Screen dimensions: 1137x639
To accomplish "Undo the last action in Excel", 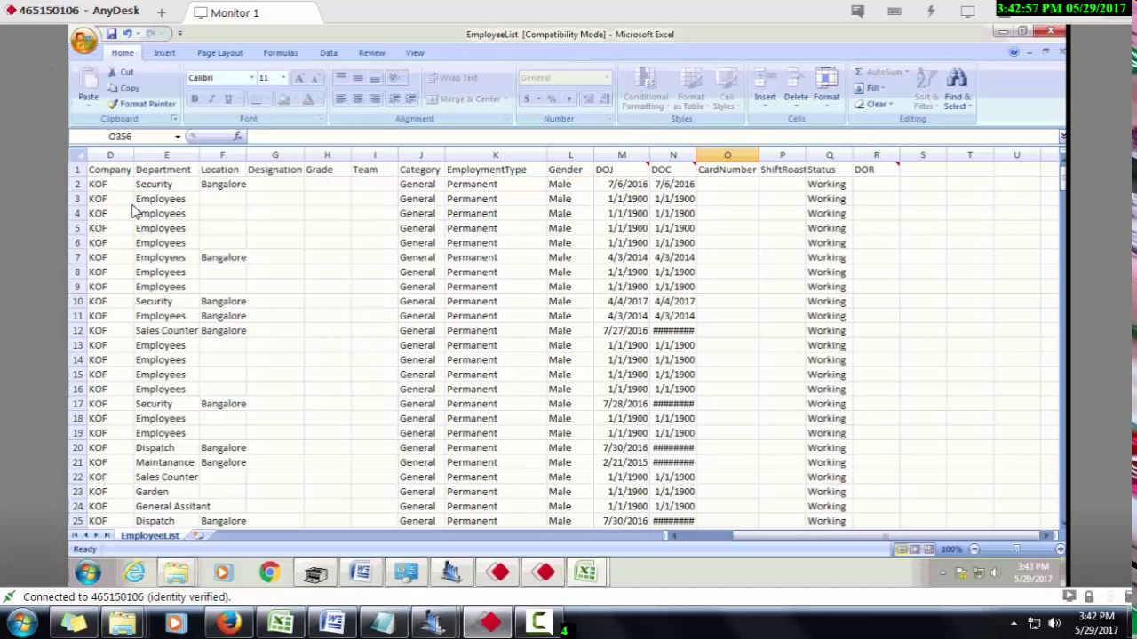I will 128,34.
